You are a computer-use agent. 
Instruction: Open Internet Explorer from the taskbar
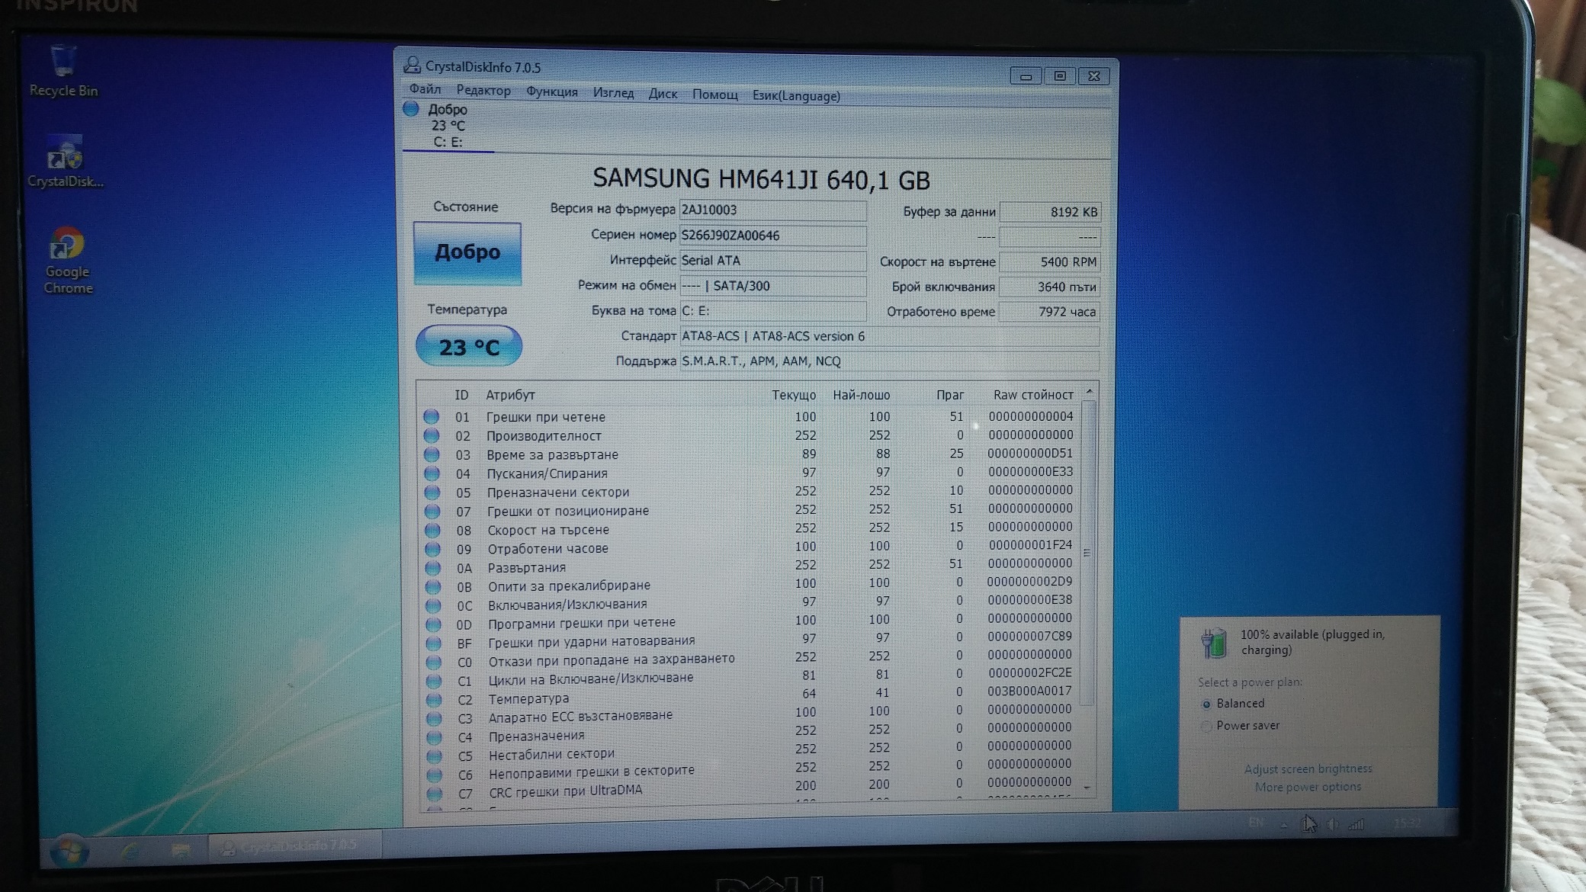130,850
